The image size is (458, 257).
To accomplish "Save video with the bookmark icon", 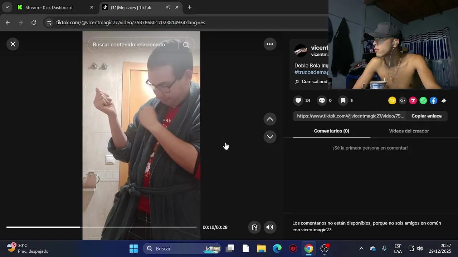I will (343, 101).
